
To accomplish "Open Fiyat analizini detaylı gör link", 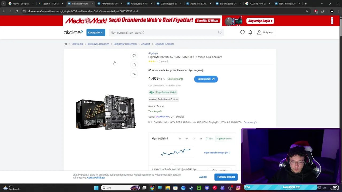I will [217, 153].
